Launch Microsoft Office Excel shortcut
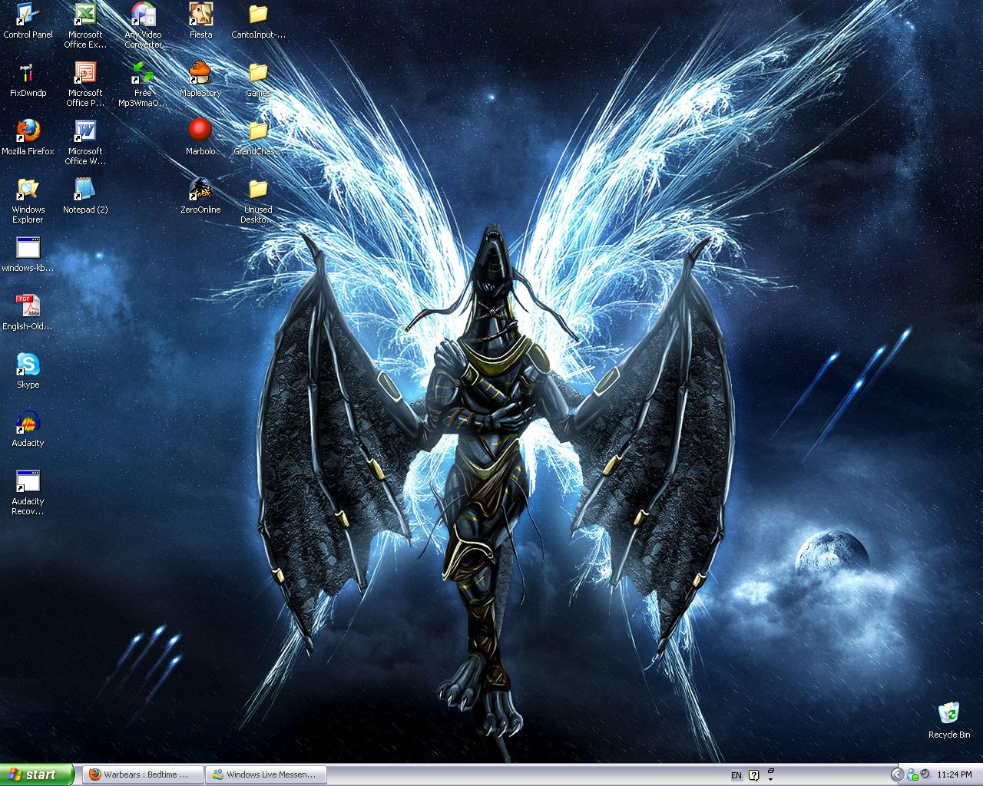Viewport: 983px width, 786px height. (x=85, y=25)
